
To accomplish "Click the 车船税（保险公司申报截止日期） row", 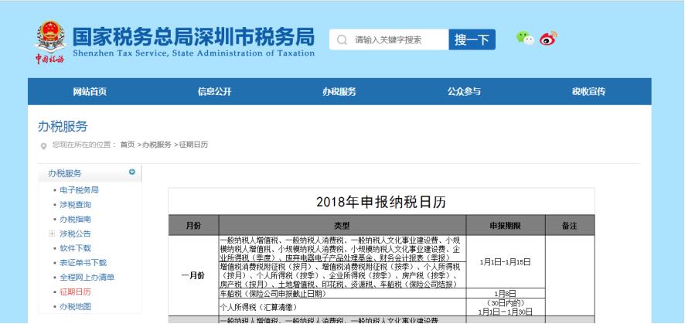I will click(342, 293).
